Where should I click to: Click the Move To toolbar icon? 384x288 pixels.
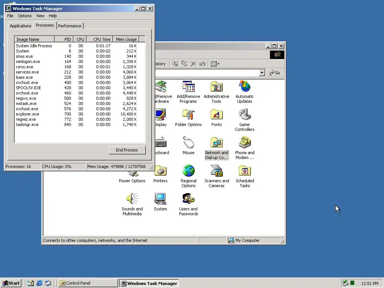pyautogui.click(x=175, y=64)
